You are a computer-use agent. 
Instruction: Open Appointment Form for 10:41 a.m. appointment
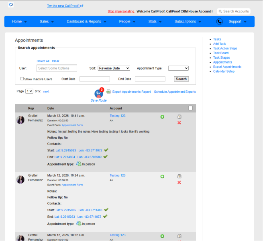pos(72,125)
